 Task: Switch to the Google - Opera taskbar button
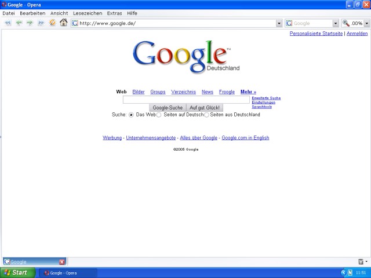point(68,273)
